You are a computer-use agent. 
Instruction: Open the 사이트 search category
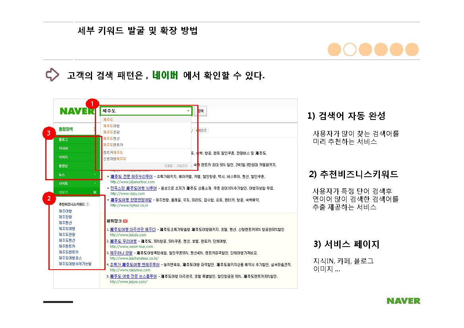pos(76,183)
